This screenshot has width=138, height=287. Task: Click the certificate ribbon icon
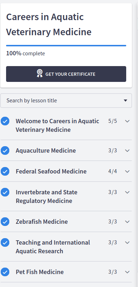point(40,74)
